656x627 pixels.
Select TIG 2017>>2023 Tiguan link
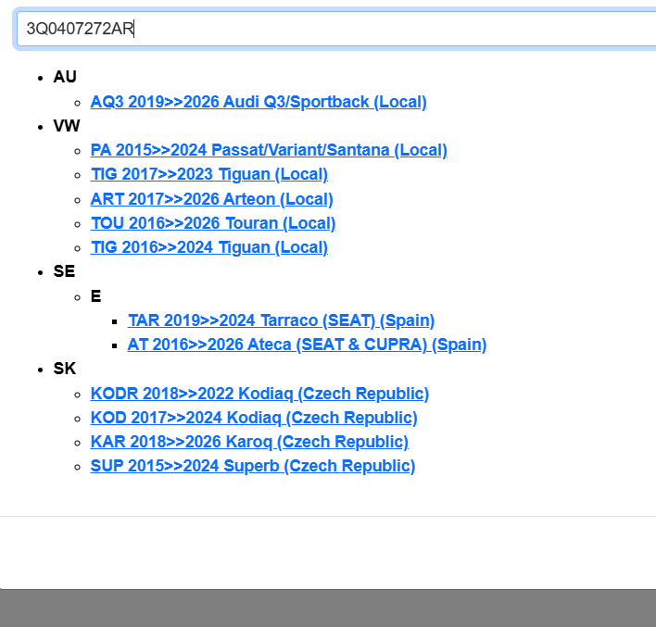coord(208,174)
